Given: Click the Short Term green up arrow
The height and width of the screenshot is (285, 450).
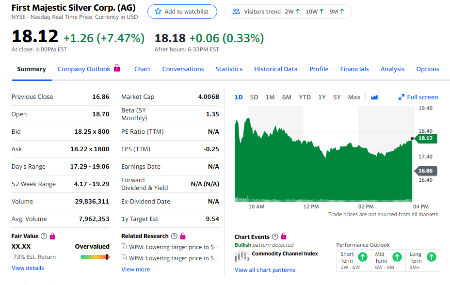Looking at the screenshot, I should coord(363,257).
